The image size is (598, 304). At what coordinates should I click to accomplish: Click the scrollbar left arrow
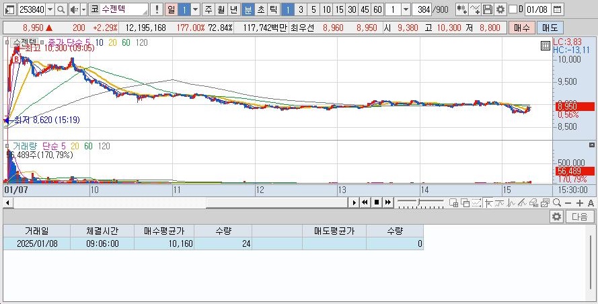[7, 202]
